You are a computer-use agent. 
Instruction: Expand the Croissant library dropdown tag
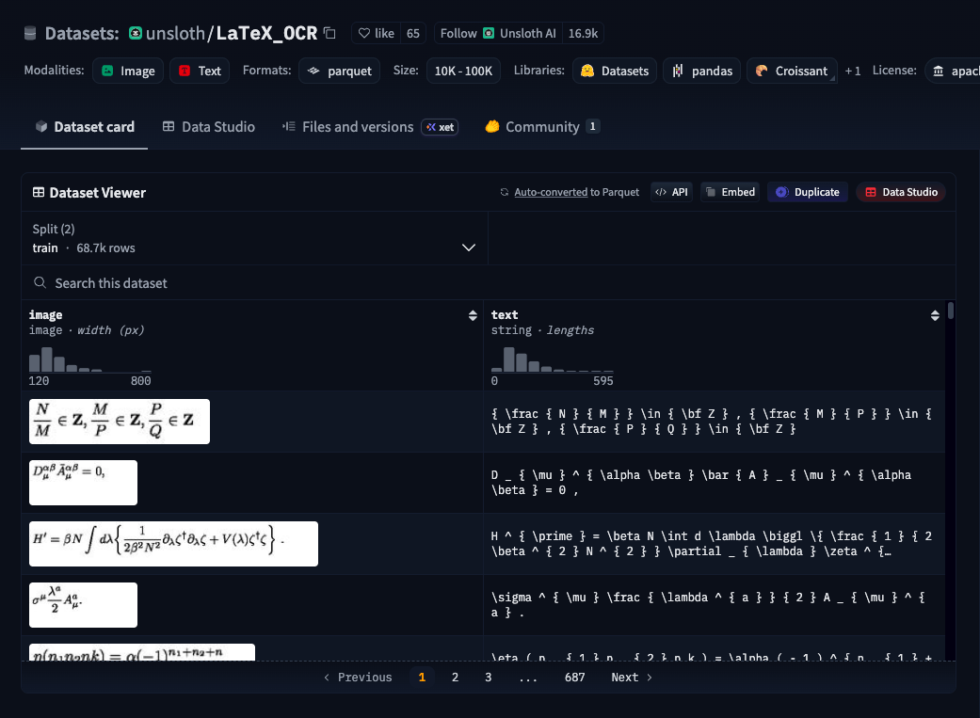tap(792, 71)
